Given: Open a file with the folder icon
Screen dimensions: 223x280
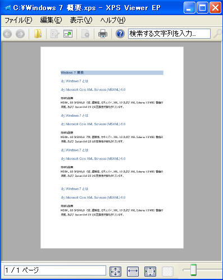Looking at the screenshot, I should click(38, 34).
